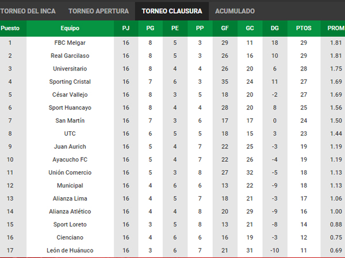Click the GC column header
This screenshot has width=345, height=258.
250,28
